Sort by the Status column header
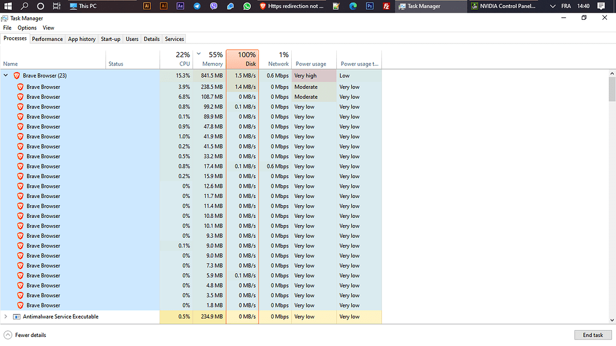The width and height of the screenshot is (616, 346). coord(133,59)
